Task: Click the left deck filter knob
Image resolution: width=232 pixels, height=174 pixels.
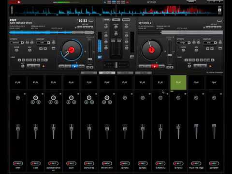Action: [16, 50]
